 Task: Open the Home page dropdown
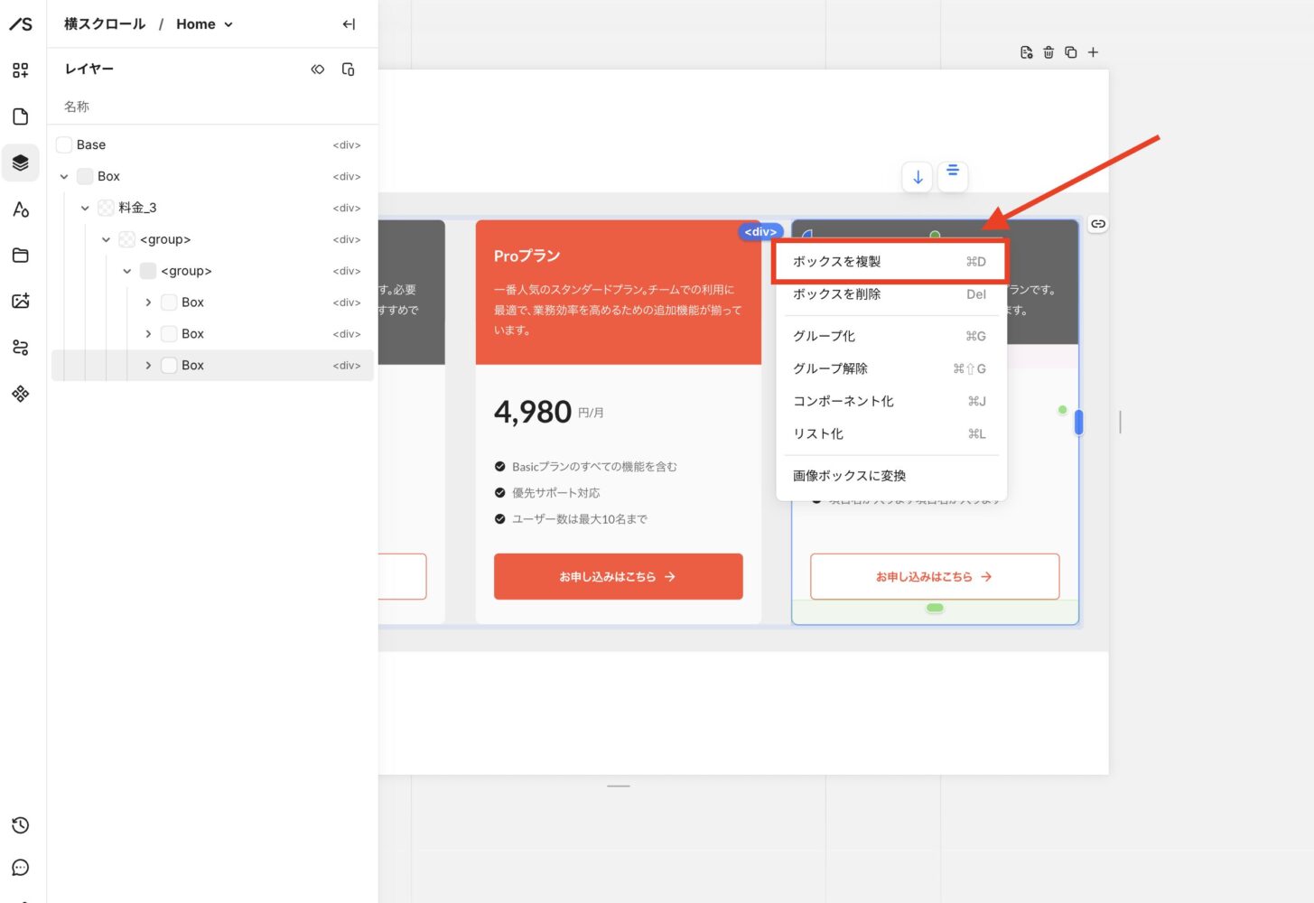pyautogui.click(x=204, y=24)
